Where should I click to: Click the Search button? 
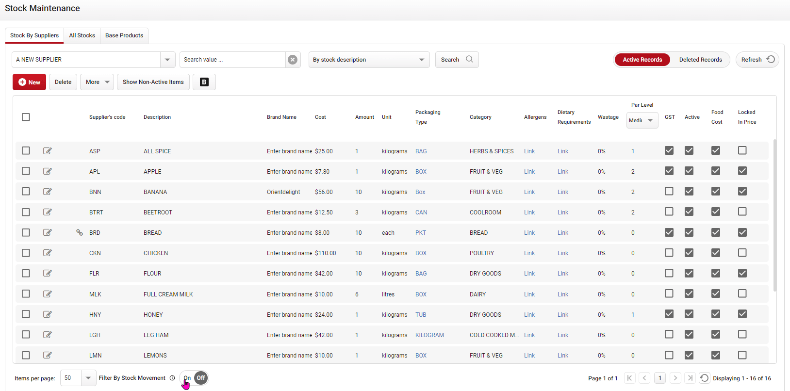point(457,60)
